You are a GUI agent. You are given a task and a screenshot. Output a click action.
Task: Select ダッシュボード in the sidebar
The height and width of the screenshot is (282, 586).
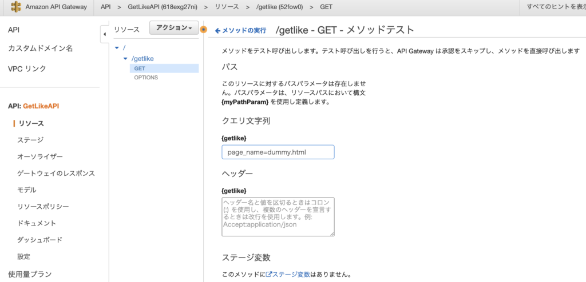pos(40,240)
